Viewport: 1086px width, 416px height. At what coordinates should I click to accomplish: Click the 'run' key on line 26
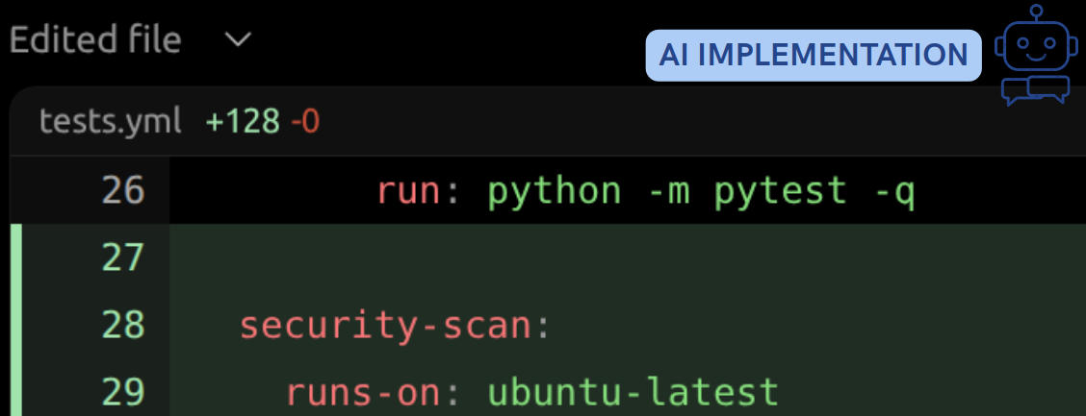(x=411, y=191)
